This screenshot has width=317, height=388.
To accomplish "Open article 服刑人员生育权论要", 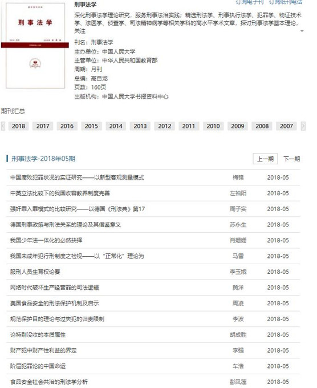I will click(35, 272).
